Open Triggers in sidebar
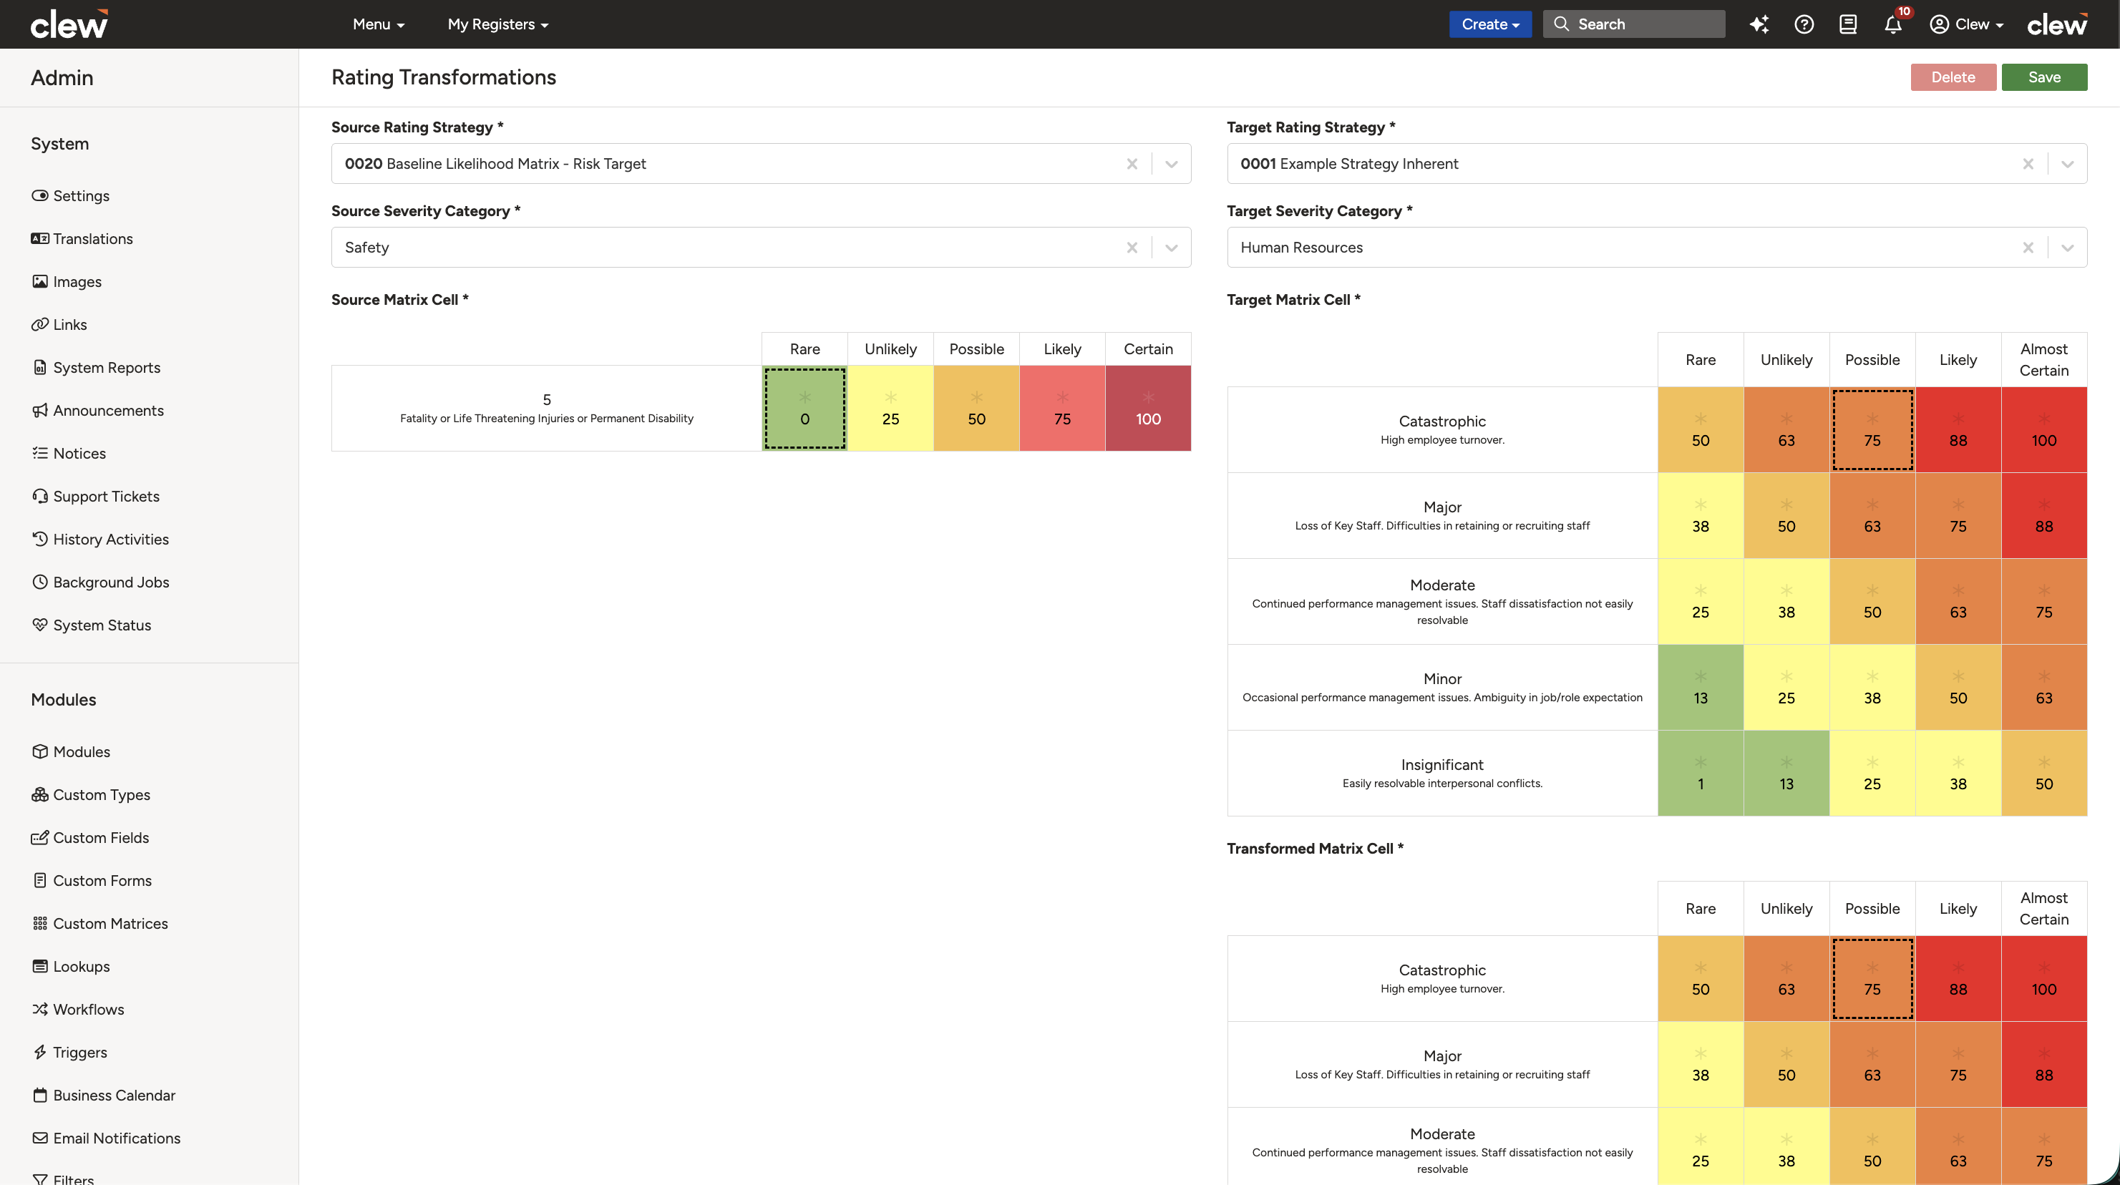The image size is (2120, 1185). (x=69, y=1052)
